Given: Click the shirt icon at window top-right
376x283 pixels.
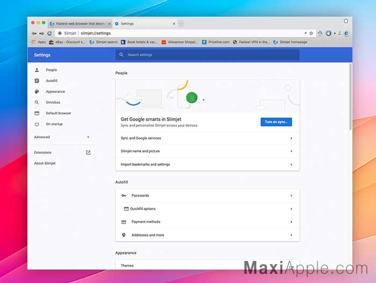Looking at the screenshot, I should tap(346, 21).
